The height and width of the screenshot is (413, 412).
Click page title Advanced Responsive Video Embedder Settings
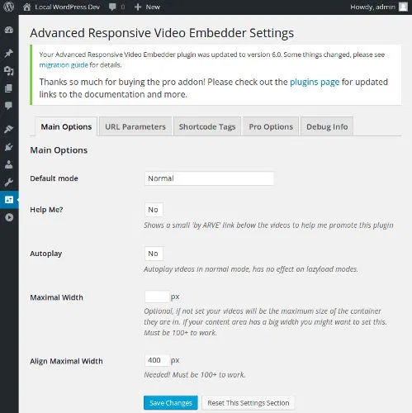(x=162, y=33)
